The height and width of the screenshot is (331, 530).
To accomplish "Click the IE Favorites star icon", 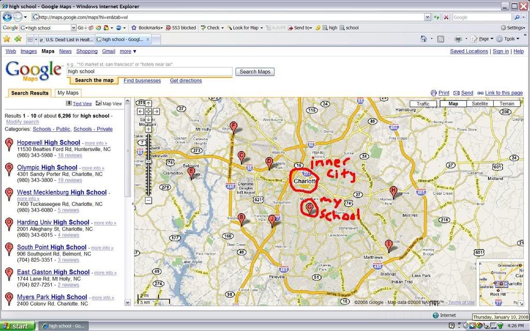I will [x=6, y=39].
